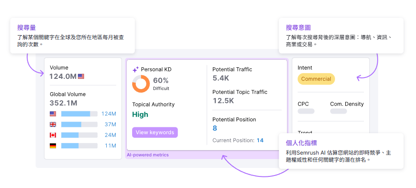The image size is (416, 188).
Task: Click the orange 60% difficulty donut chart
Action: point(141,84)
